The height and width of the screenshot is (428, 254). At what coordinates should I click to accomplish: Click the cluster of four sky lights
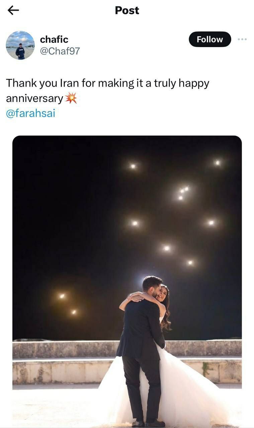tap(183, 193)
